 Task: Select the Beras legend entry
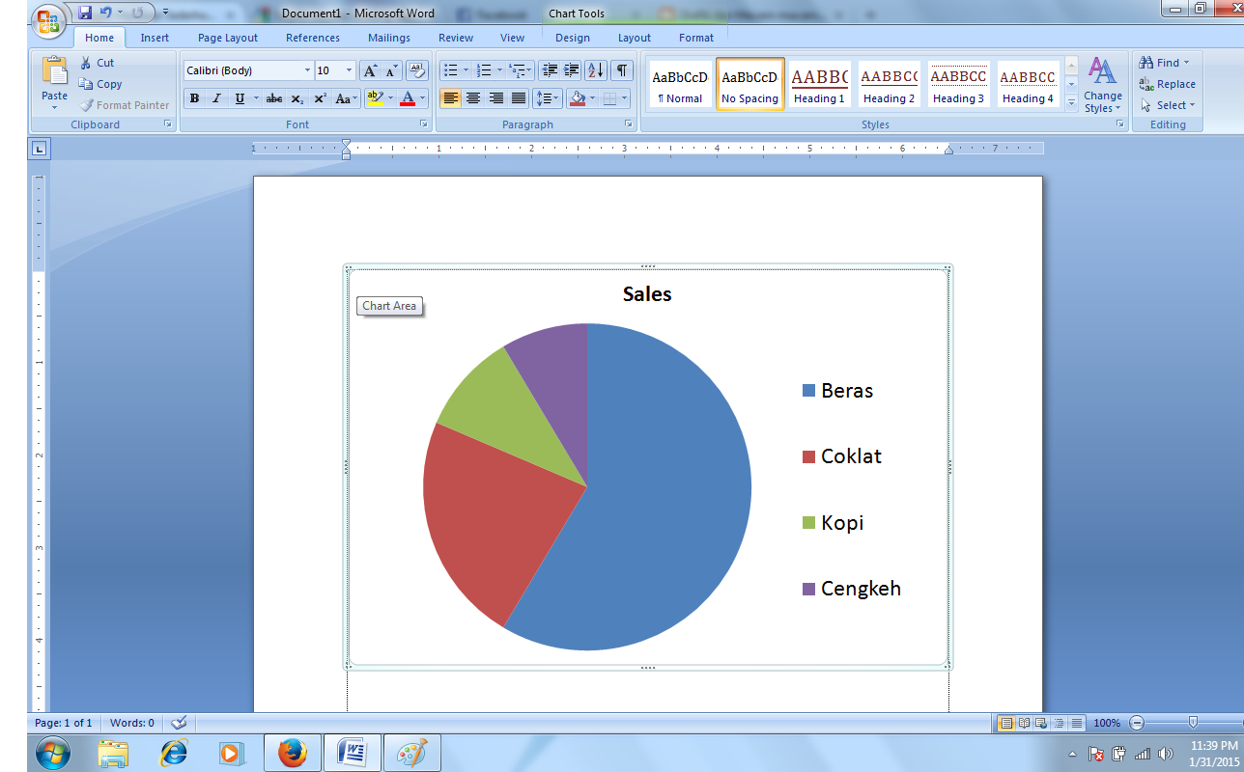838,391
